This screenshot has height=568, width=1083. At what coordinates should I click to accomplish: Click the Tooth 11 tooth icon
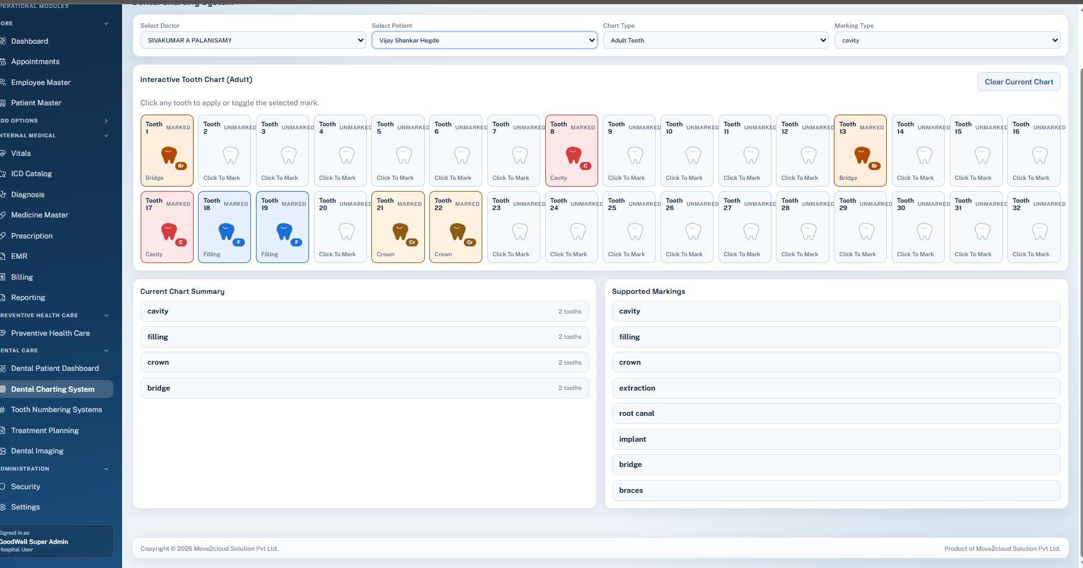(x=751, y=155)
